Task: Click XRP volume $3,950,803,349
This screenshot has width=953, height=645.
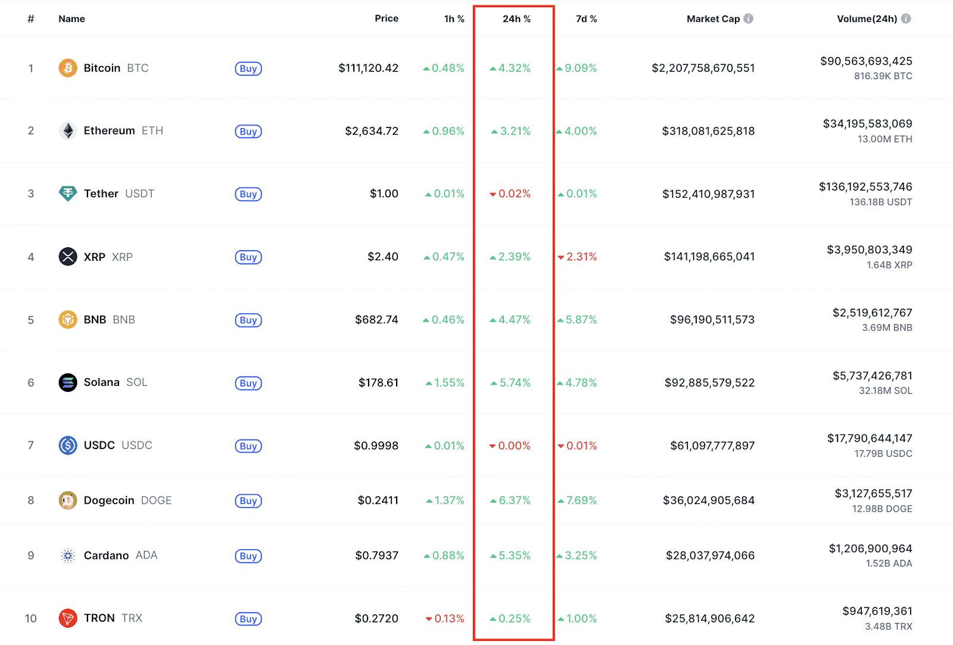Action: [870, 250]
